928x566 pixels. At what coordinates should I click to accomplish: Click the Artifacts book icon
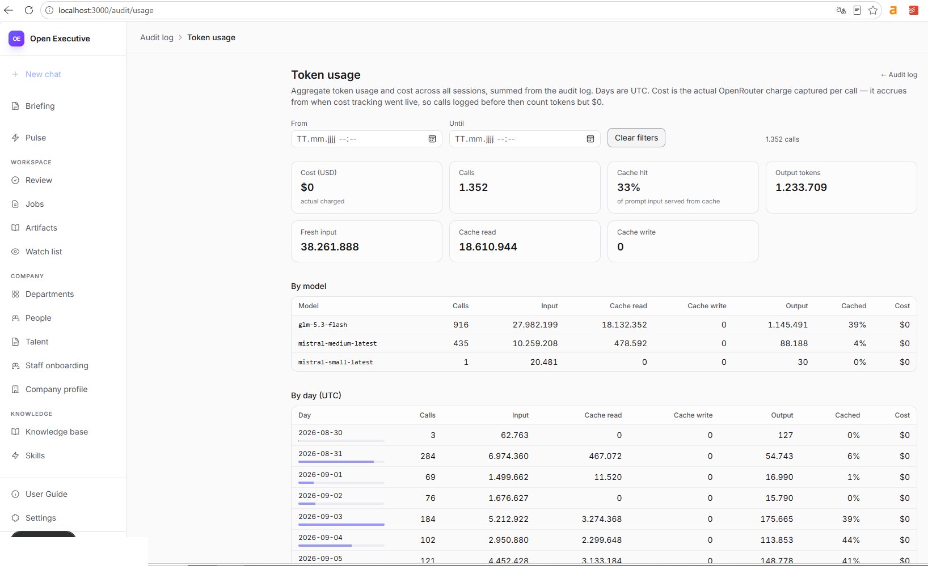(x=15, y=228)
